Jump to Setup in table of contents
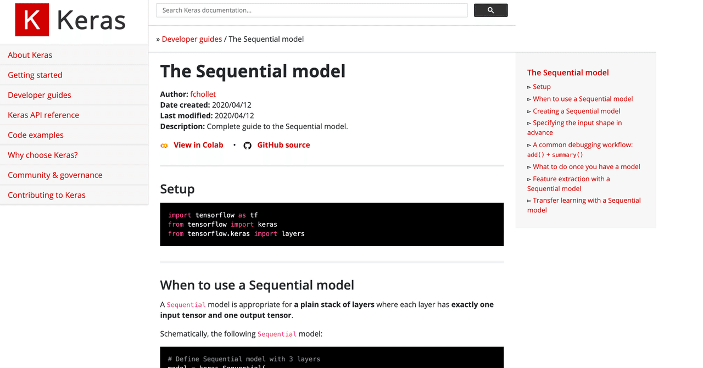The width and height of the screenshot is (703, 368). pyautogui.click(x=542, y=87)
